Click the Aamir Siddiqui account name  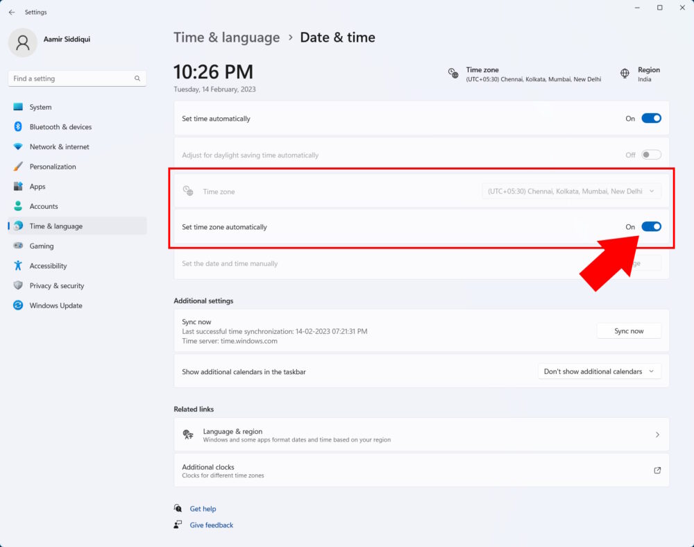(67, 39)
